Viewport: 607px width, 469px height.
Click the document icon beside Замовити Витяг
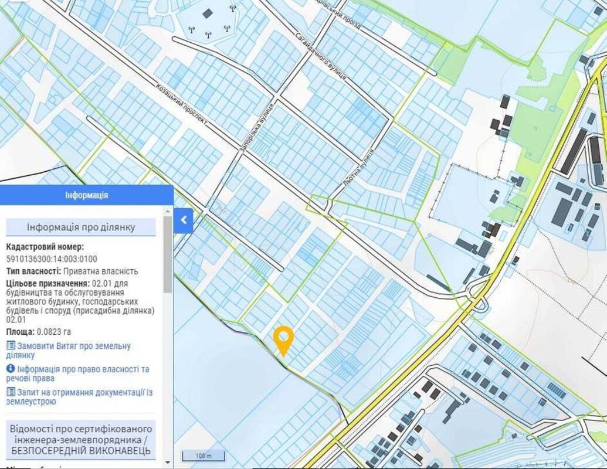pyautogui.click(x=11, y=346)
